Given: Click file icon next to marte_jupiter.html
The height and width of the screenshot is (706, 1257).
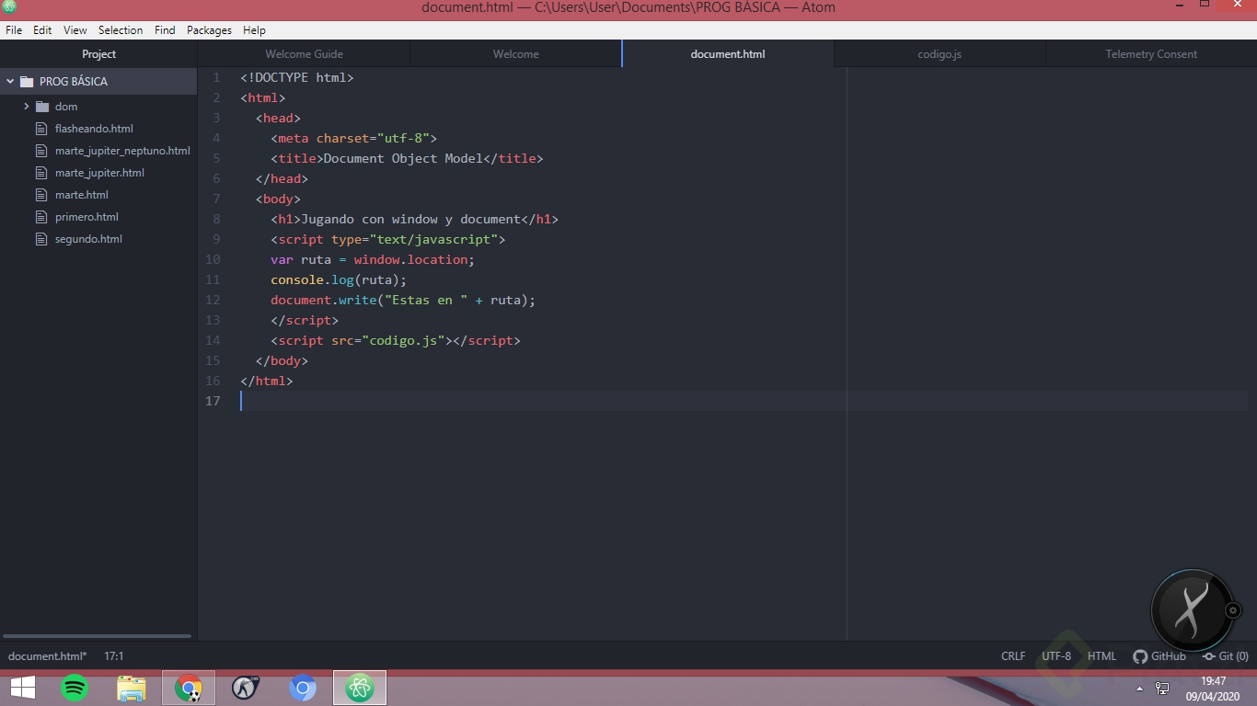Looking at the screenshot, I should 40,173.
